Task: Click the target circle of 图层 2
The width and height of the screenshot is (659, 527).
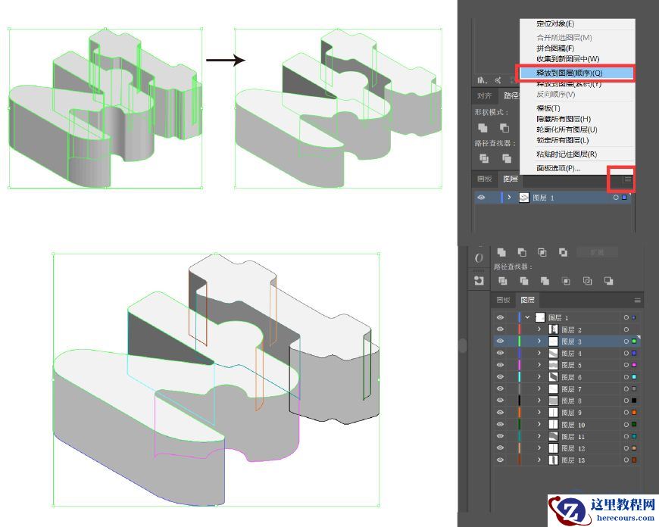Action: (x=626, y=330)
